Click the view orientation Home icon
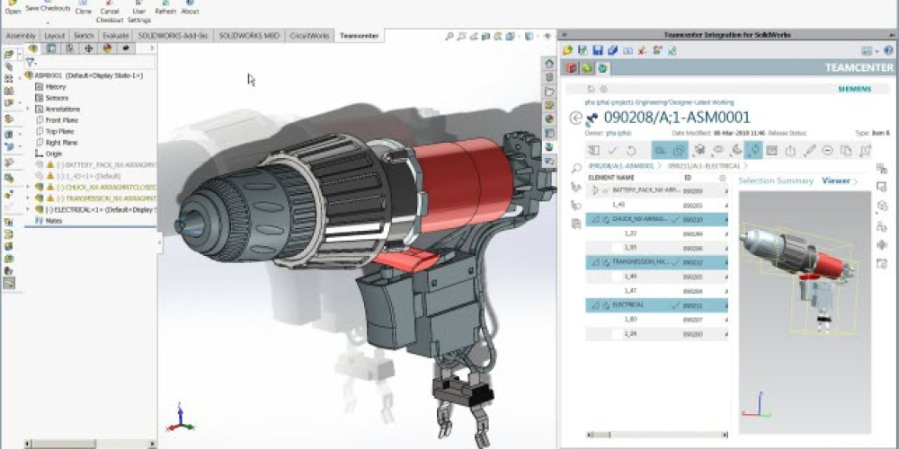 549,64
